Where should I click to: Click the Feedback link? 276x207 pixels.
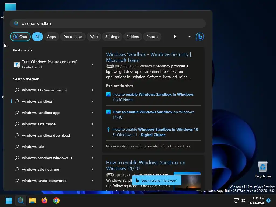coord(183,146)
